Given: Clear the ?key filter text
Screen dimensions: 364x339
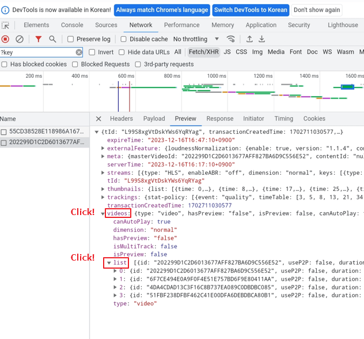Looking at the screenshot, I should pos(79,52).
